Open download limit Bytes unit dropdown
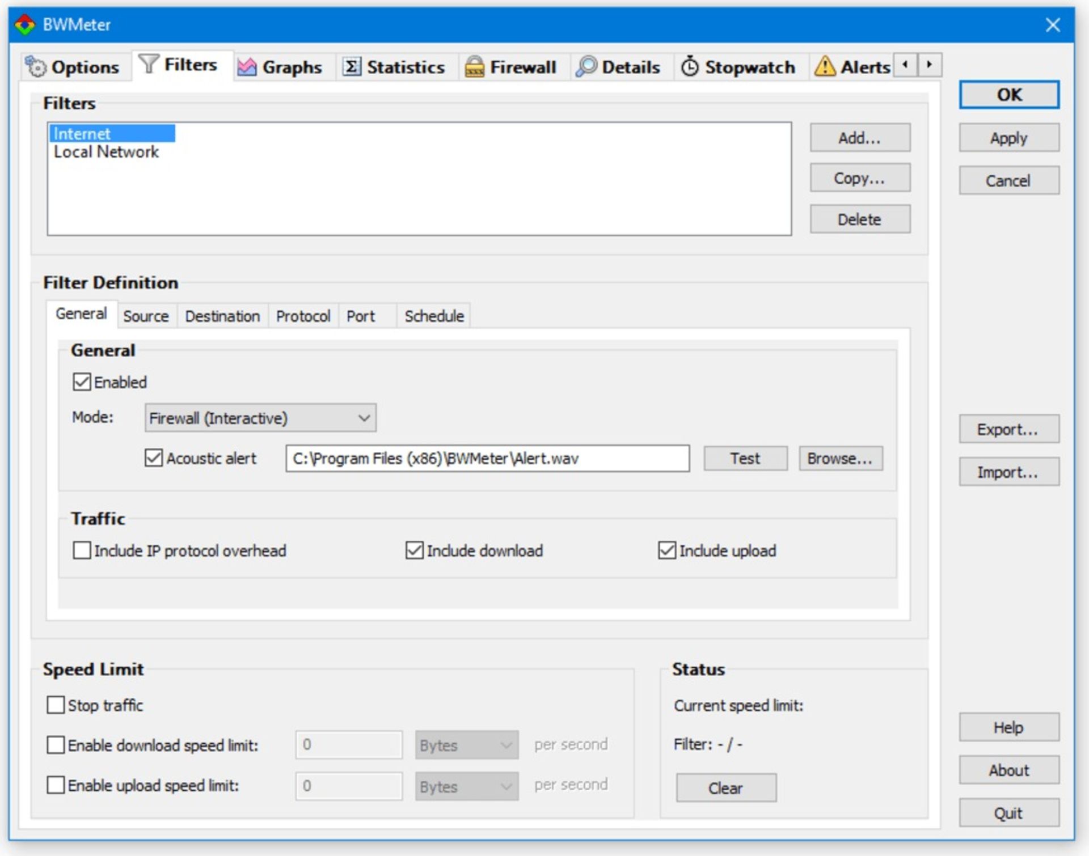This screenshot has height=856, width=1089. (x=467, y=745)
